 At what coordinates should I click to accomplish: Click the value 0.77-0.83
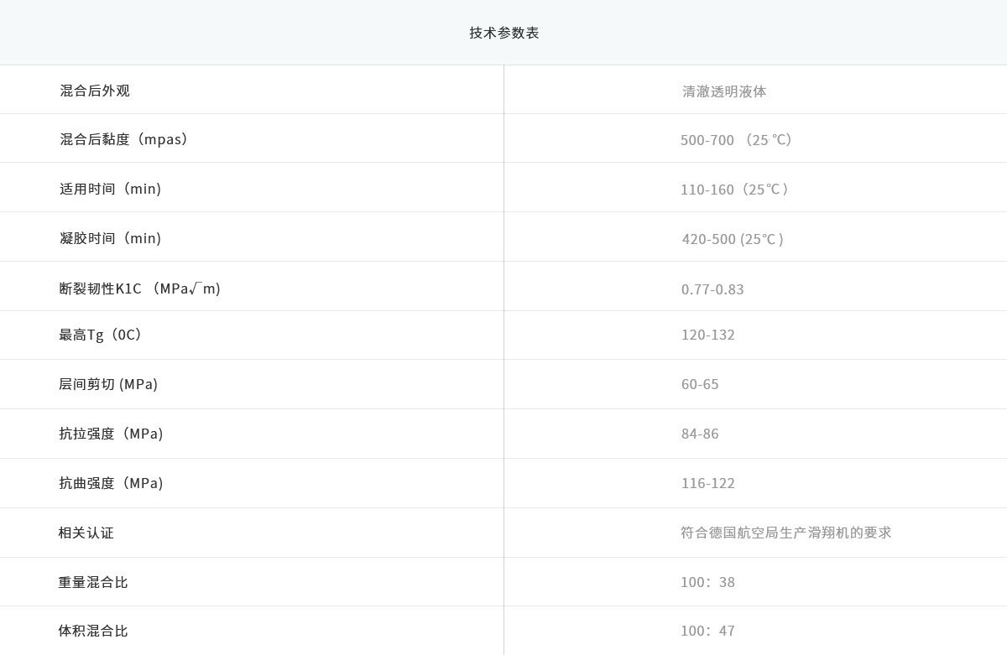[x=712, y=289]
